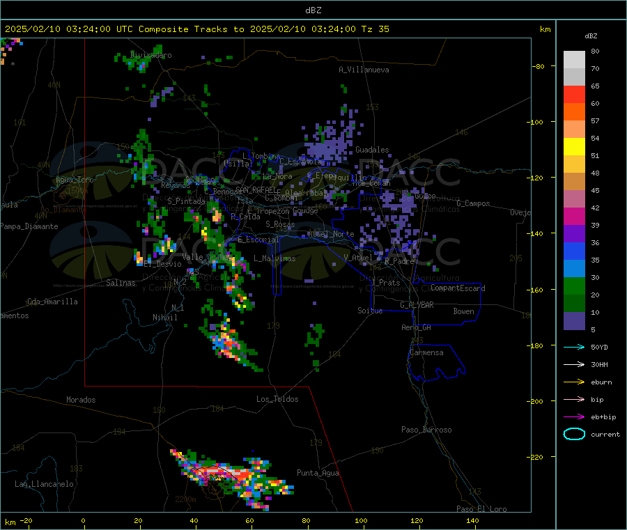
Task: Select the magenta color swatch beside 42
Action: (574, 216)
